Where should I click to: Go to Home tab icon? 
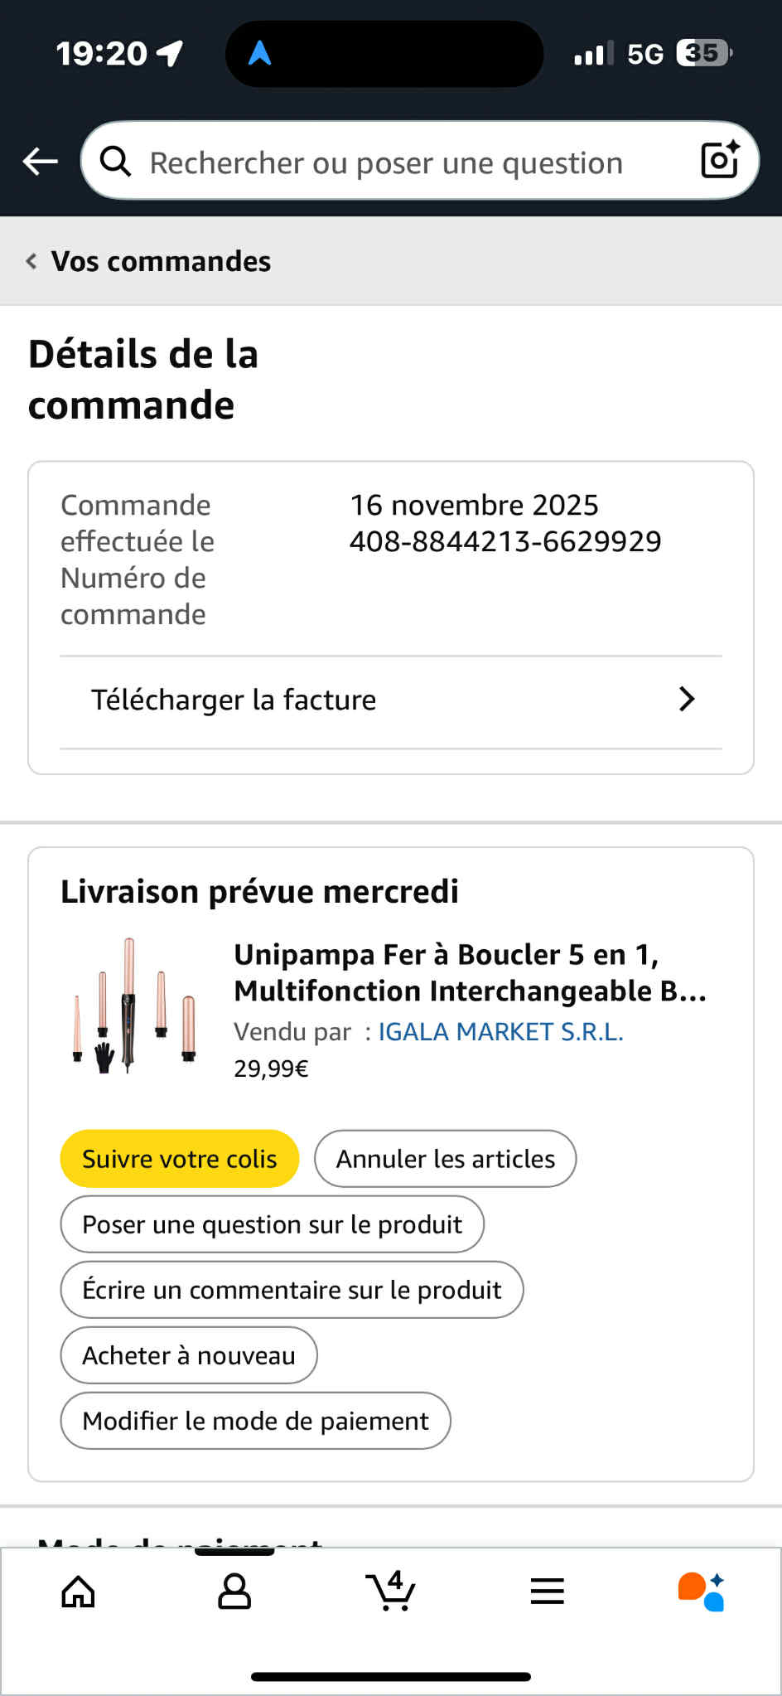coord(79,1592)
